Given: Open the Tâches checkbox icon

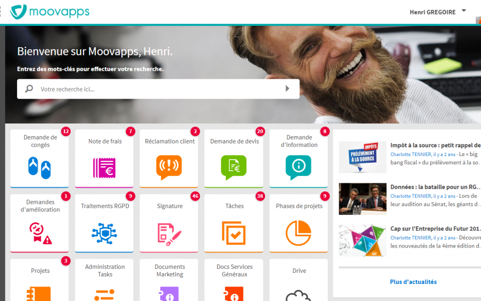Looking at the screenshot, I should (x=233, y=233).
